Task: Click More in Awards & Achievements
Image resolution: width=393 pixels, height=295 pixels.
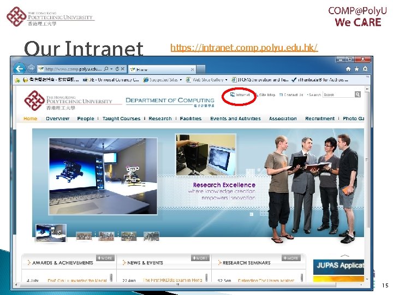Action: click(105, 258)
